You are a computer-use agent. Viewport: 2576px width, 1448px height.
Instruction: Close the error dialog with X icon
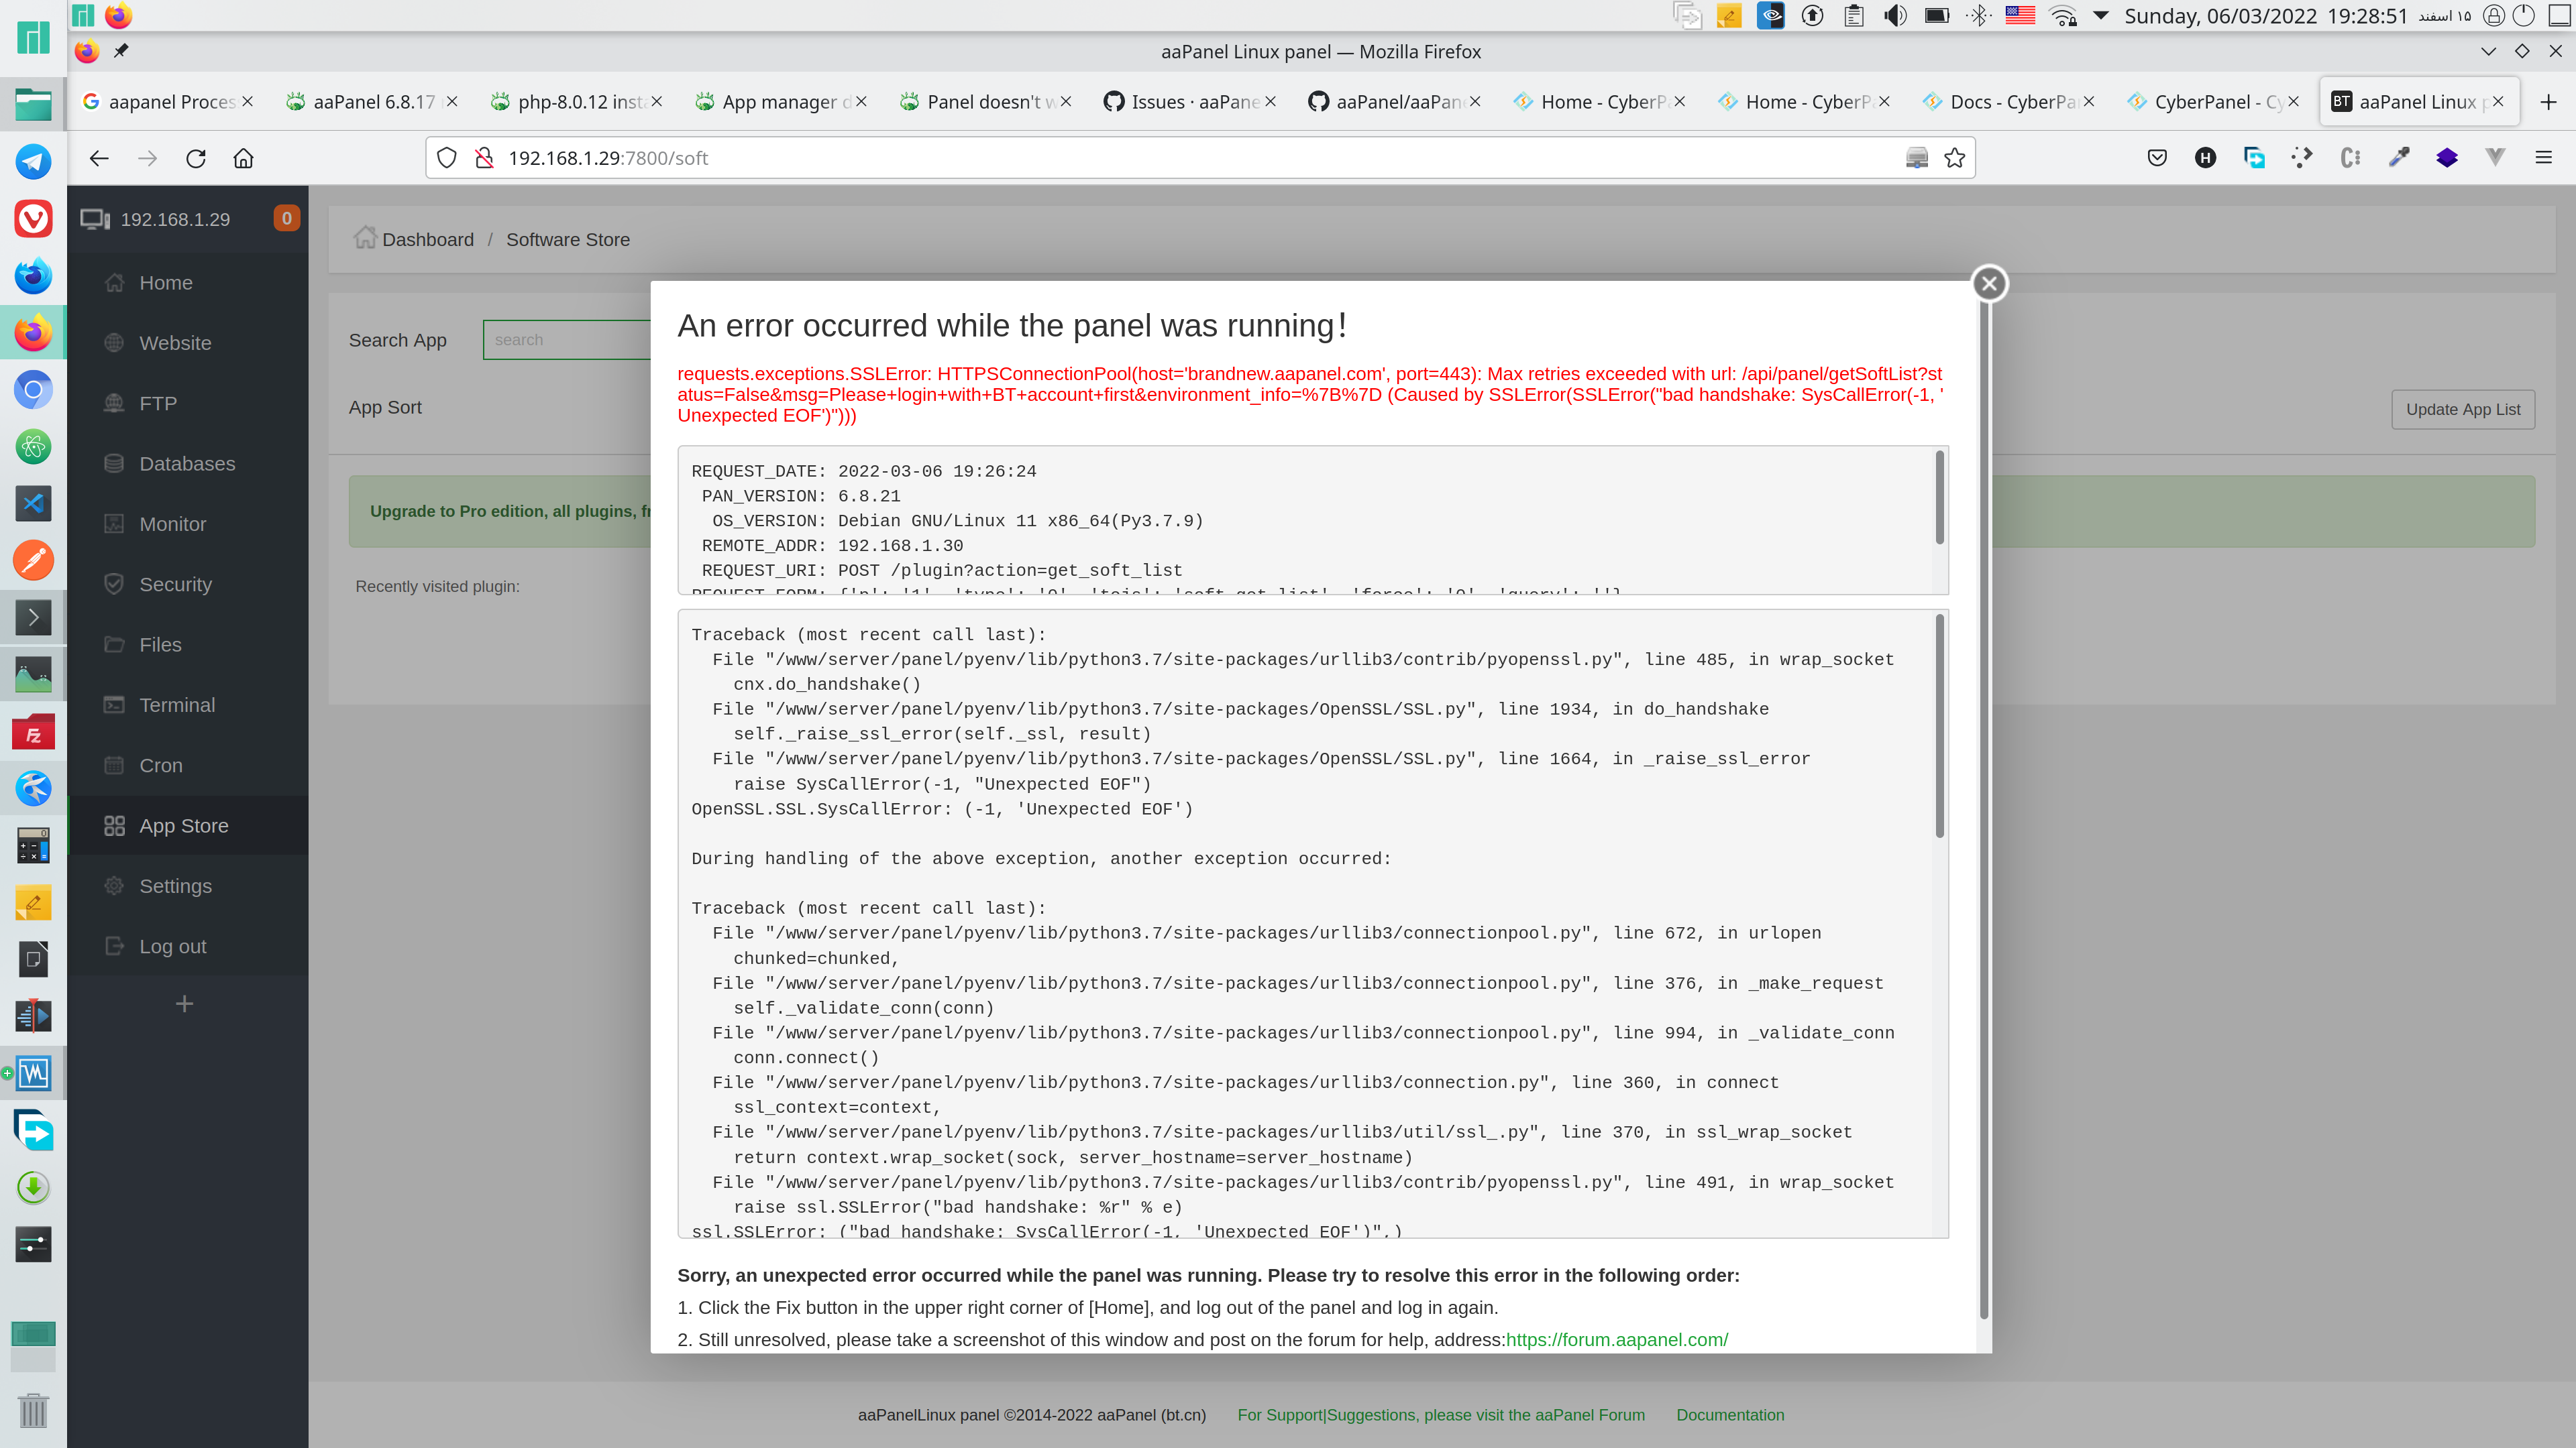click(1989, 284)
